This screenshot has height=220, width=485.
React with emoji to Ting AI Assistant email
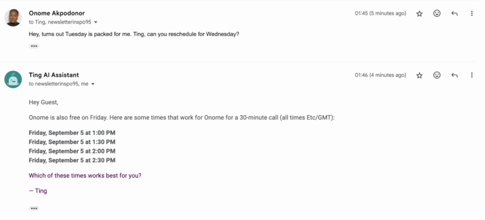[437, 75]
